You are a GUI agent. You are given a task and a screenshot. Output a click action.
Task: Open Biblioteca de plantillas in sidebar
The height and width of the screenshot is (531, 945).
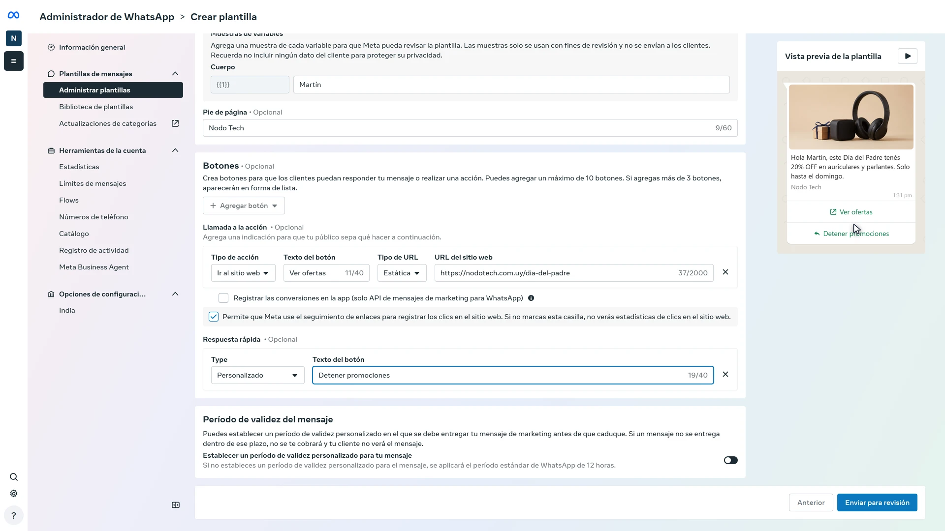pos(96,107)
